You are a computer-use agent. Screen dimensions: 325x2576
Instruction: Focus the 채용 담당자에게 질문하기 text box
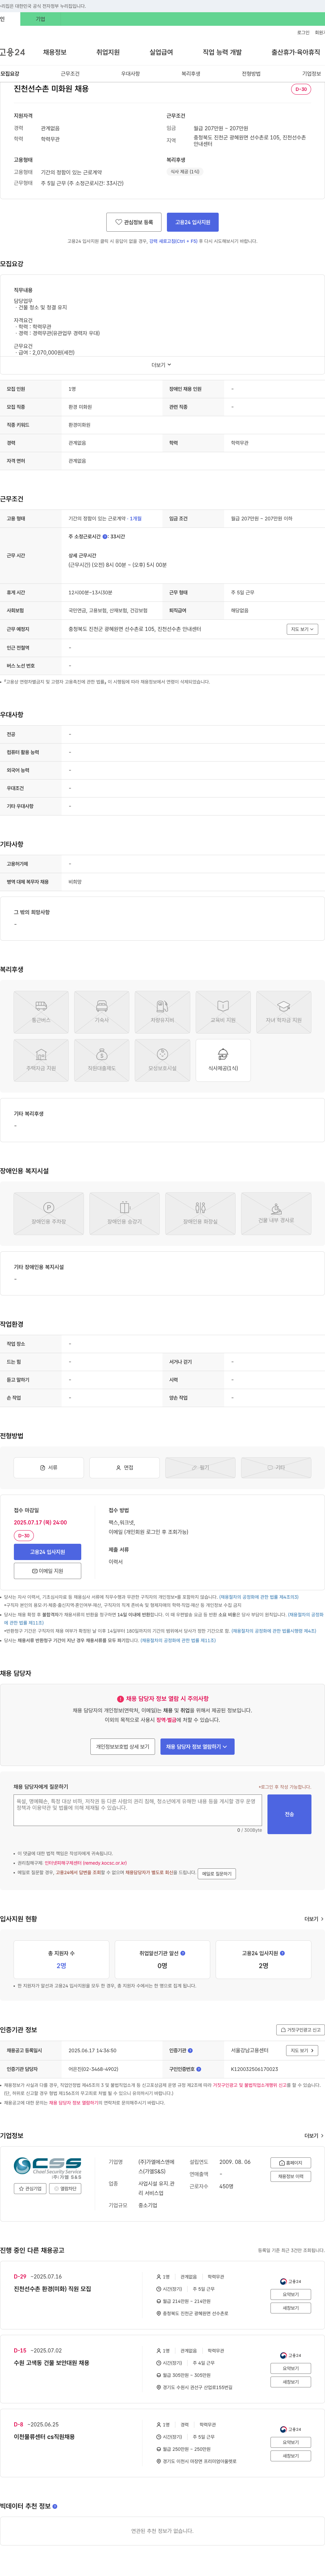point(137,1810)
